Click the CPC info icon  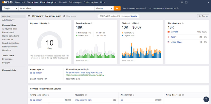point(138,23)
